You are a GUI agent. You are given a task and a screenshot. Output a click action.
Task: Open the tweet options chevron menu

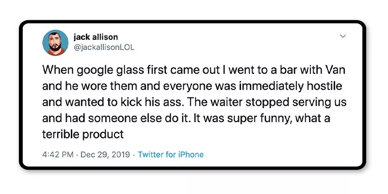click(x=342, y=36)
